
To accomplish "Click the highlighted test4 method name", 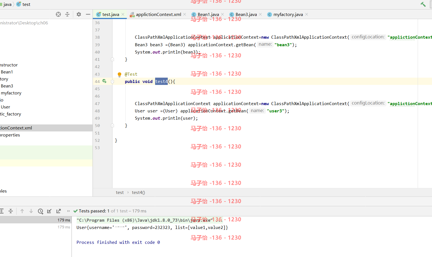I will (x=161, y=82).
